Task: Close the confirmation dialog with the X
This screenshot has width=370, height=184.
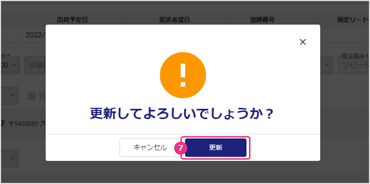Action: pyautogui.click(x=303, y=42)
